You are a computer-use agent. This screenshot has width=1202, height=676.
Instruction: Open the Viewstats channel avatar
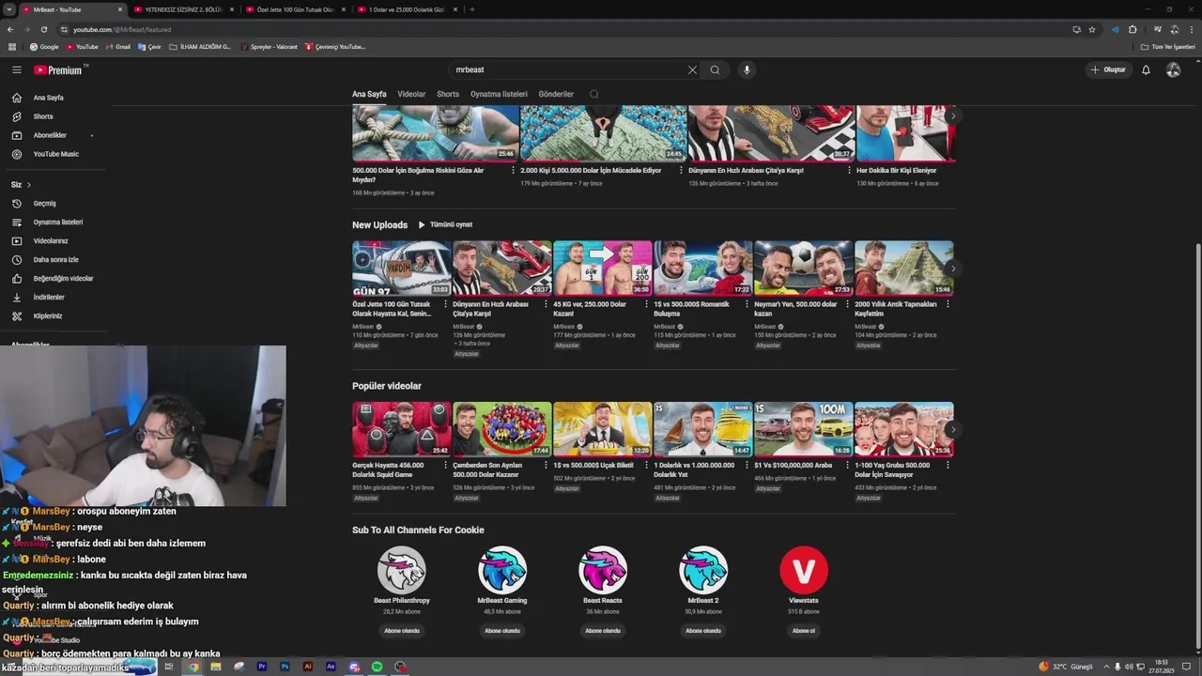(x=804, y=570)
